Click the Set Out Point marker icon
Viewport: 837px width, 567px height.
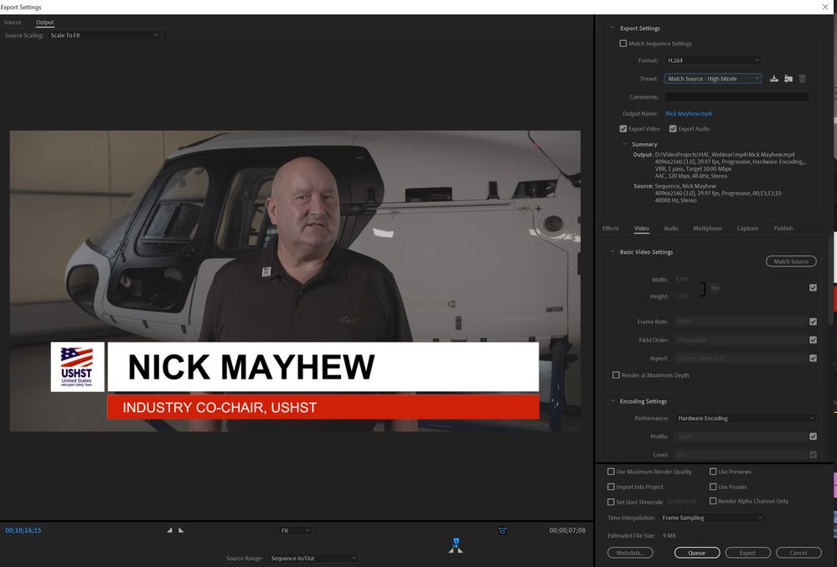click(x=181, y=530)
